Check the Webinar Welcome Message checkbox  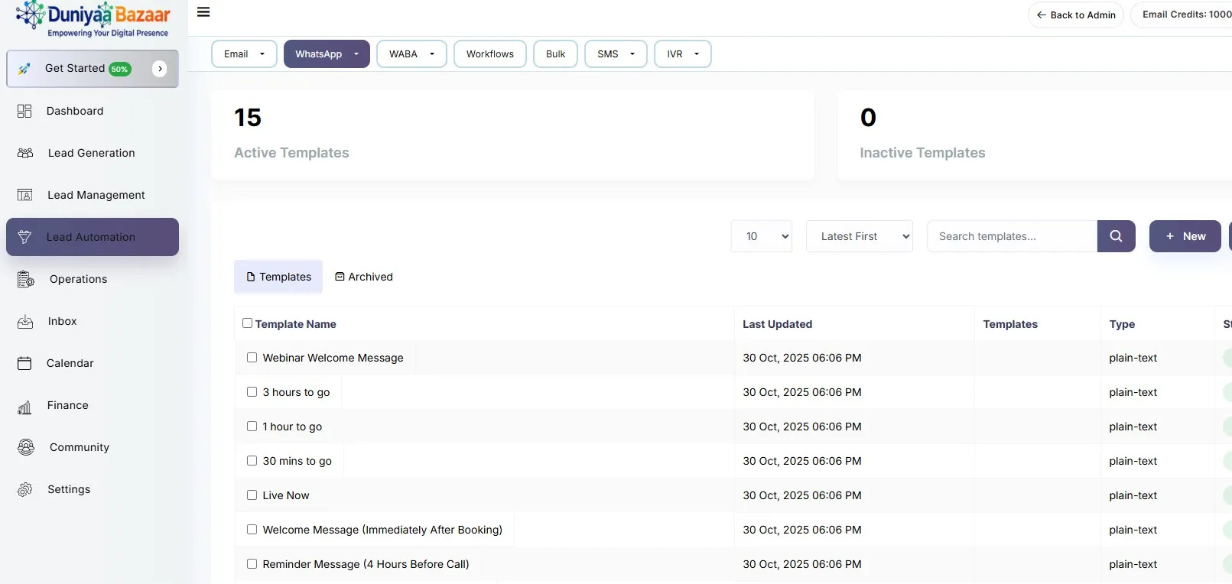click(252, 358)
